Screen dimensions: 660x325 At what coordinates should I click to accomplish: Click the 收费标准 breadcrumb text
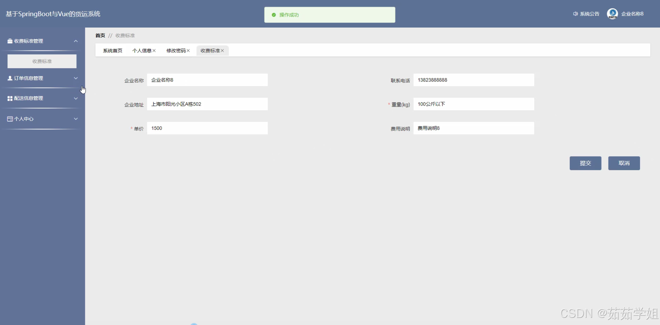click(x=125, y=35)
